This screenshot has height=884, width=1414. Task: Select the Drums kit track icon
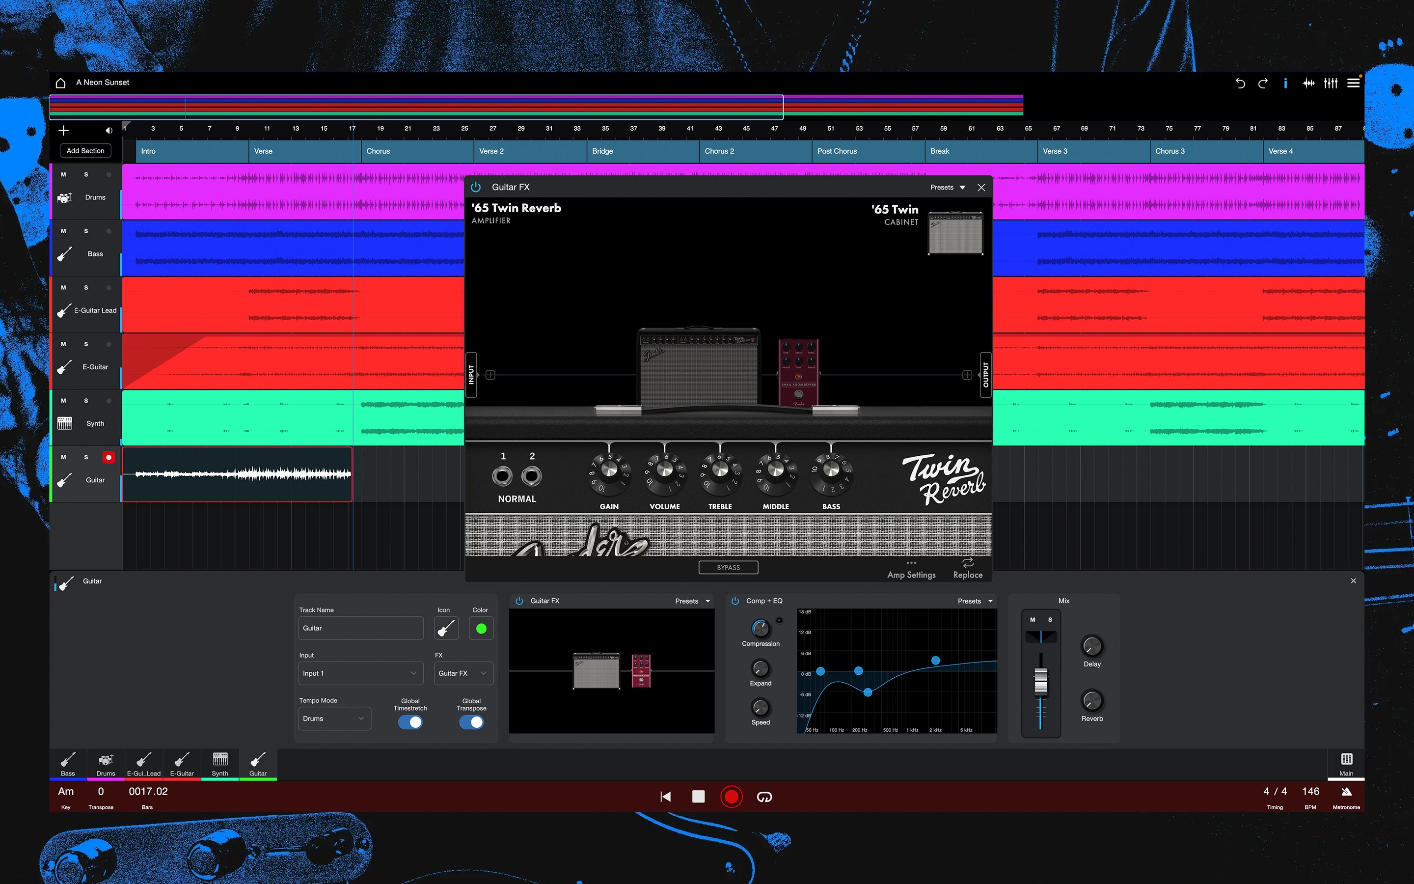[x=64, y=197]
